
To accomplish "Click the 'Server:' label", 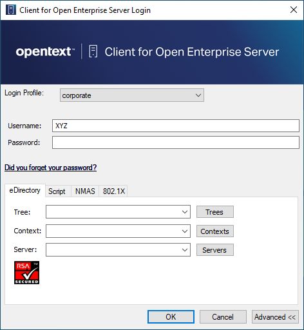I will [25, 249].
